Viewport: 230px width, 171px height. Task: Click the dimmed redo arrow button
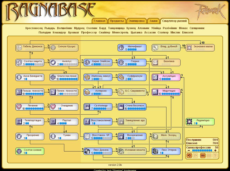point(196,155)
